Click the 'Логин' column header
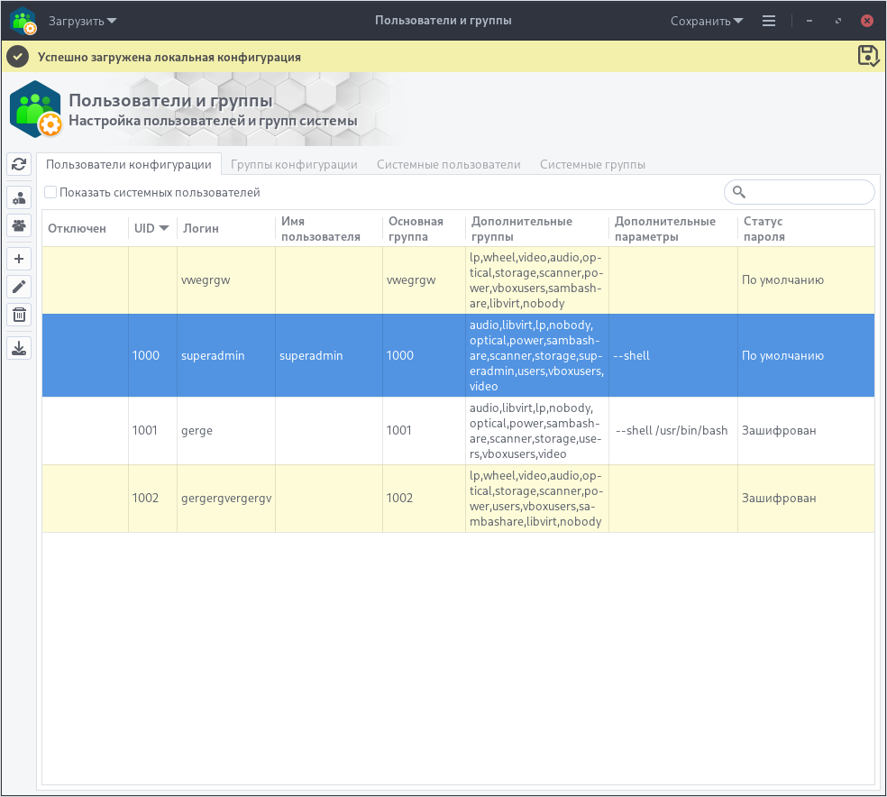This screenshot has height=797, width=887. (x=201, y=229)
